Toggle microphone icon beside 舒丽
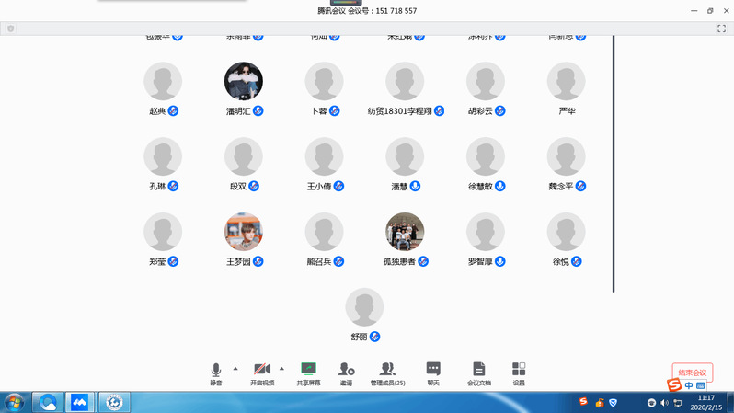Viewport: 734px width, 413px height. click(x=375, y=337)
